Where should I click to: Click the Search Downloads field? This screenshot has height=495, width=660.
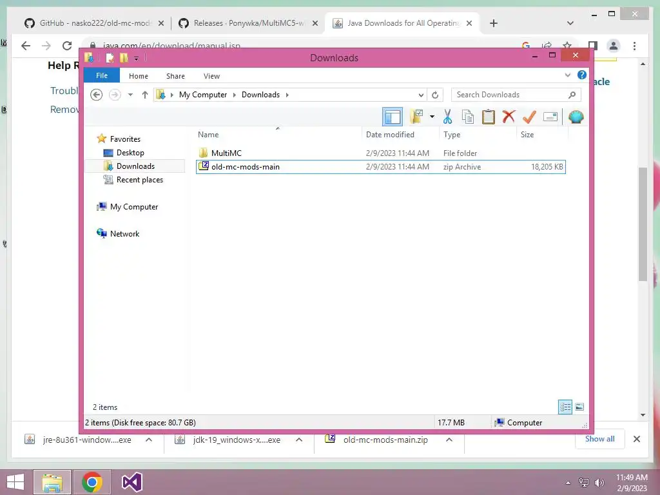click(x=516, y=95)
